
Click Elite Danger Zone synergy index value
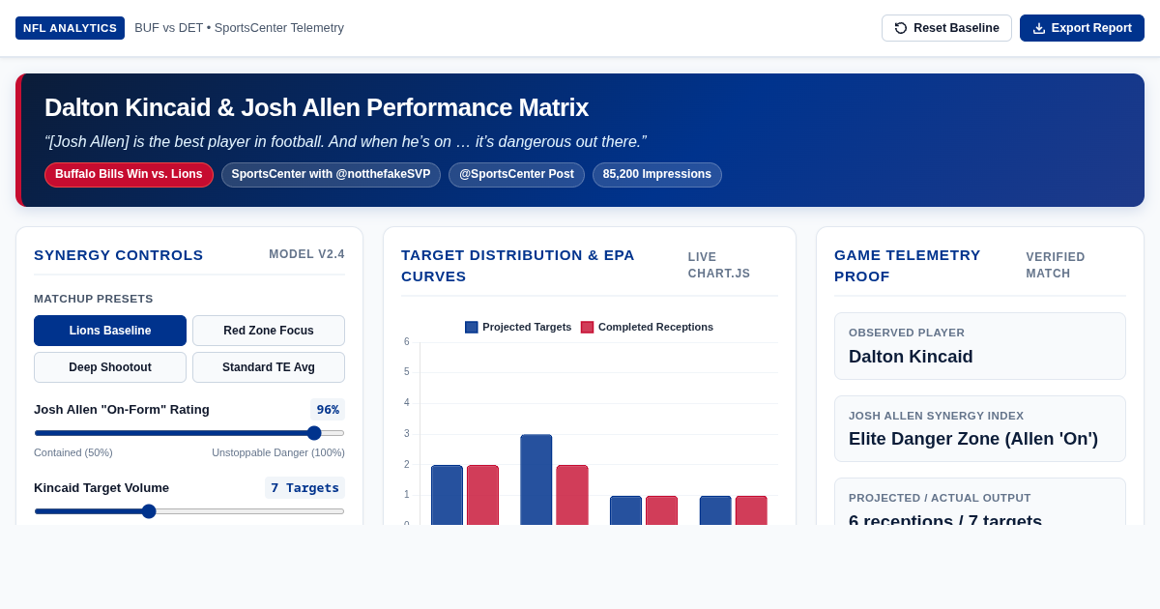pyautogui.click(x=973, y=439)
